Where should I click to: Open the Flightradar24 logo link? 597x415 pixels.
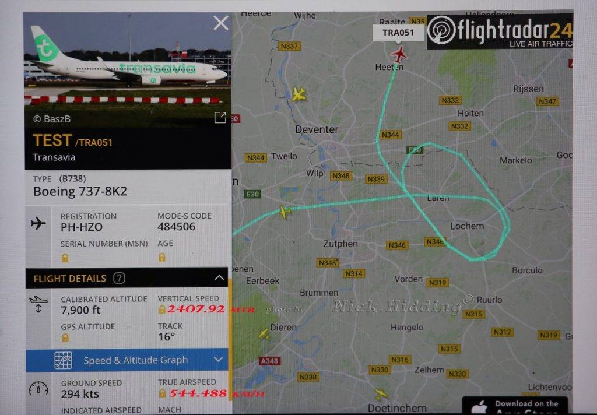[x=500, y=32]
